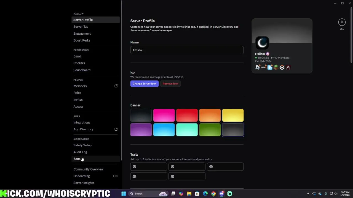Viewport: 353px width, 198px height.
Task: Open the Server Profile settings tab
Action: point(95,20)
